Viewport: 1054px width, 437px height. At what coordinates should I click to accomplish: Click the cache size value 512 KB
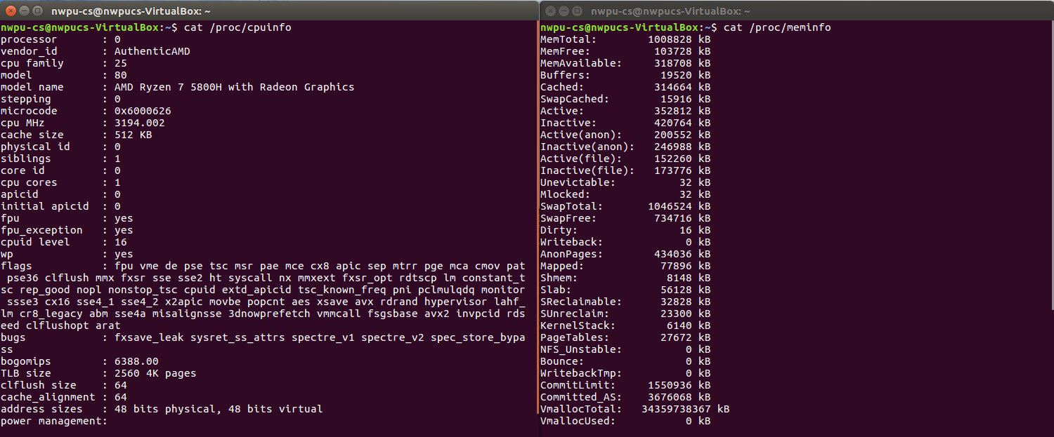(133, 135)
